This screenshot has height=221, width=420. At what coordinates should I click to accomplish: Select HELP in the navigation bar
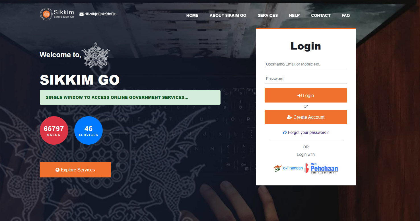tap(294, 15)
